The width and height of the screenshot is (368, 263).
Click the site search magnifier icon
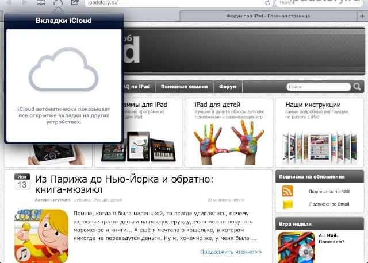(x=358, y=87)
